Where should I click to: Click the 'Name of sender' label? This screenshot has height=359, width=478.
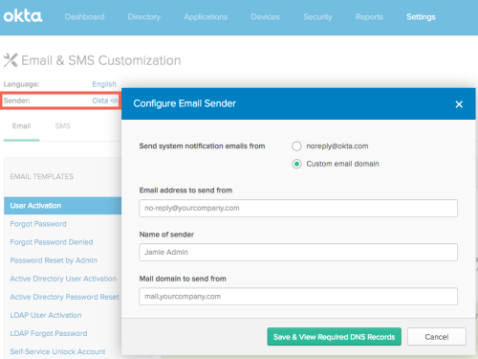click(166, 235)
